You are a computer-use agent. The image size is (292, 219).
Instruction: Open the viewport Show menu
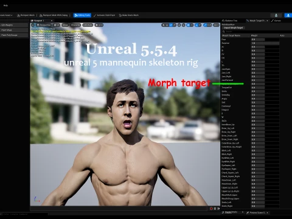click(x=65, y=25)
